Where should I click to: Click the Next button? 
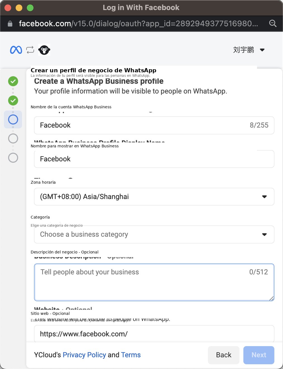tap(259, 355)
